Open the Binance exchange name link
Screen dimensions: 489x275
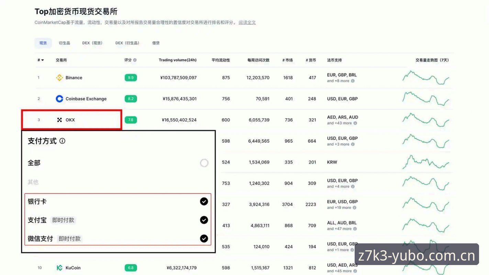[74, 78]
